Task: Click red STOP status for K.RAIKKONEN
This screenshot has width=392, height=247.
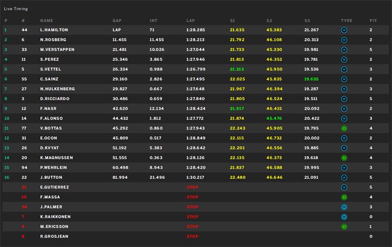Action: pyautogui.click(x=193, y=217)
